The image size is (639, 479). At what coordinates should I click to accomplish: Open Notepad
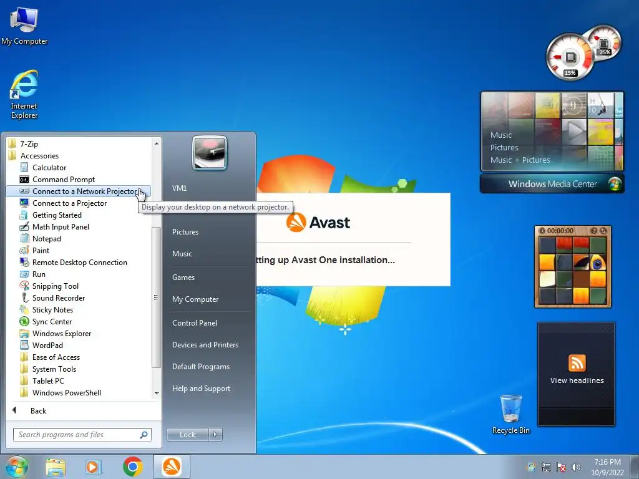click(46, 239)
